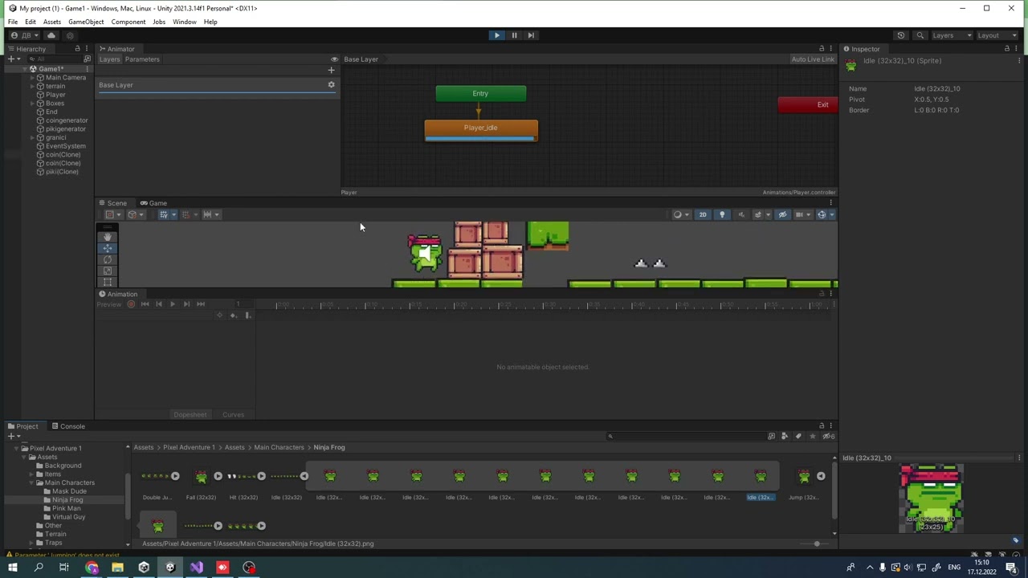The height and width of the screenshot is (578, 1028).
Task: Switch Animation window to Dopesheet
Action: (190, 415)
